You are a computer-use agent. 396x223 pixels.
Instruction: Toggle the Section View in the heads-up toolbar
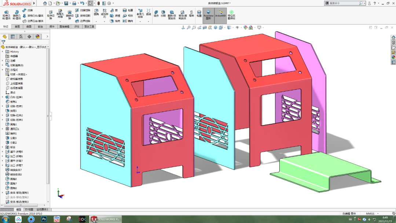(x=204, y=27)
